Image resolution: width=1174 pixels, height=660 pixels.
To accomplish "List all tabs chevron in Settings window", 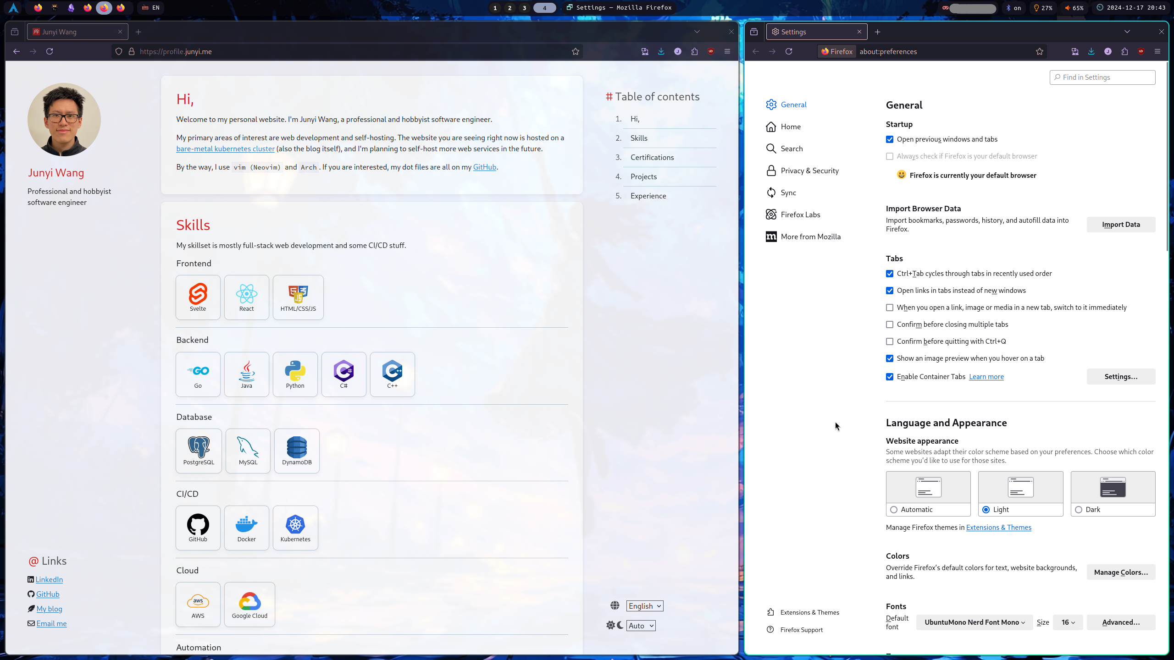I will 1127,32.
